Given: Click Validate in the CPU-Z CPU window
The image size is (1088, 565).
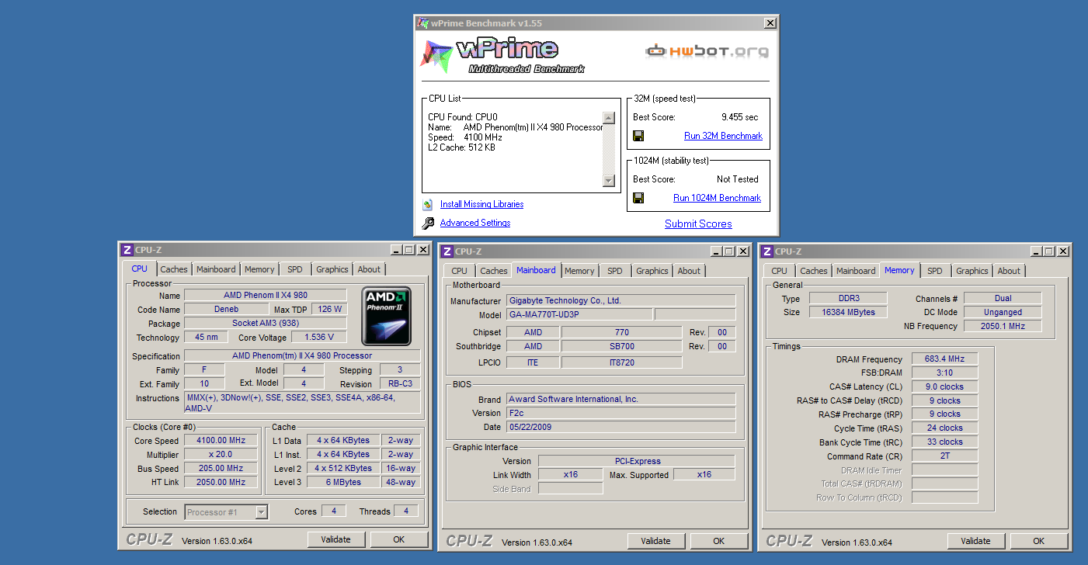Looking at the screenshot, I should [336, 539].
